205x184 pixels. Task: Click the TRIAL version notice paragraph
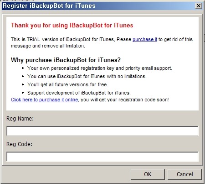point(102,42)
